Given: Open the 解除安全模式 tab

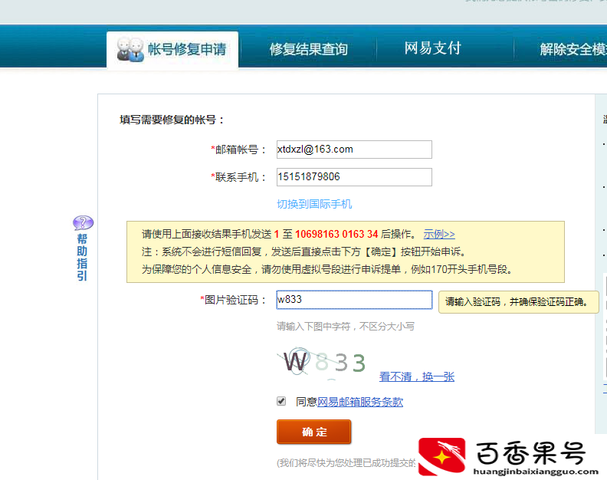Looking at the screenshot, I should coord(573,49).
